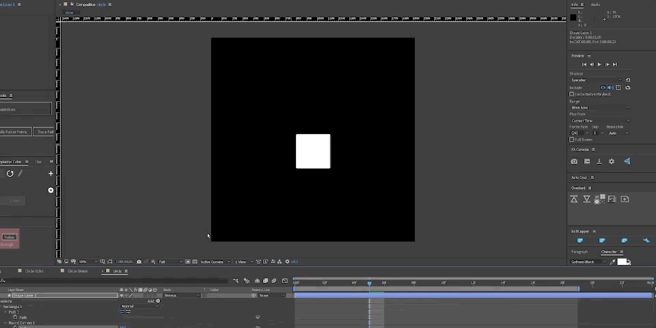Open the composition mini-flowchart icon

click(x=236, y=281)
